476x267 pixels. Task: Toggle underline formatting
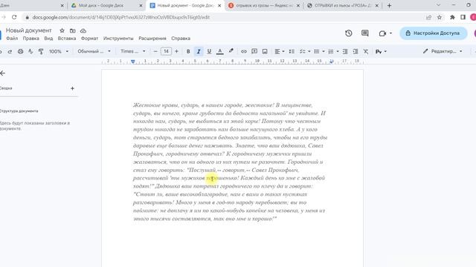point(209,51)
